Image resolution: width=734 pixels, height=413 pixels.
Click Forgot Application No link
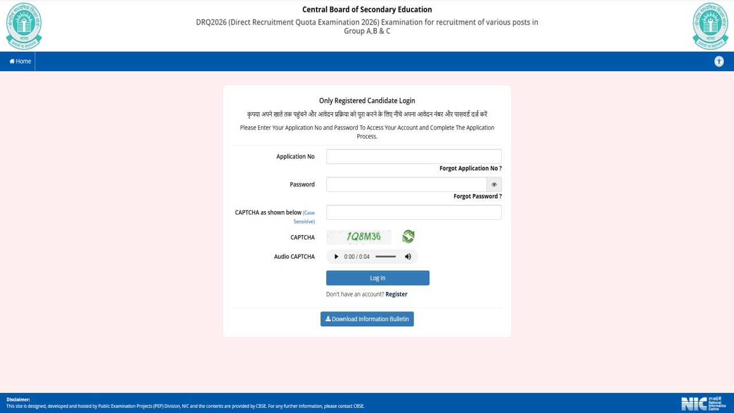[x=470, y=168]
